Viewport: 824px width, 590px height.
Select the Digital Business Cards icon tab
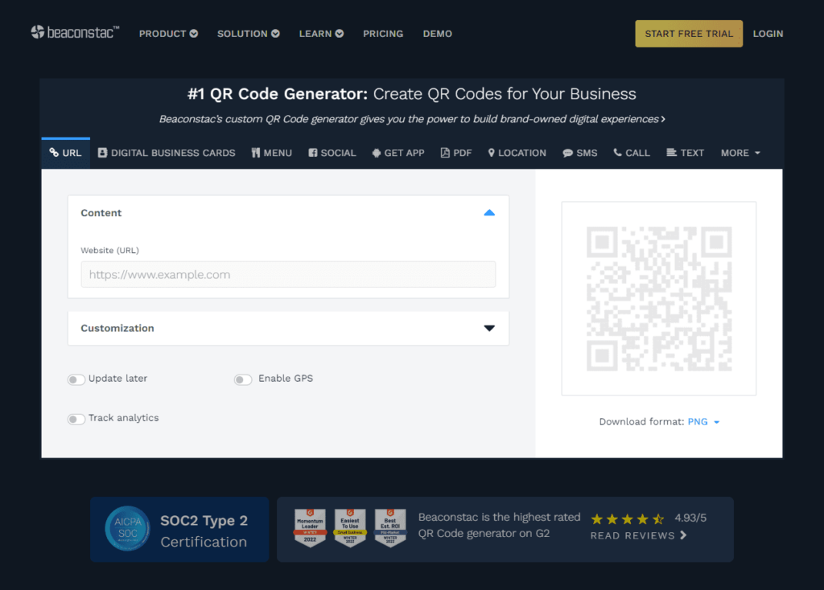point(102,153)
